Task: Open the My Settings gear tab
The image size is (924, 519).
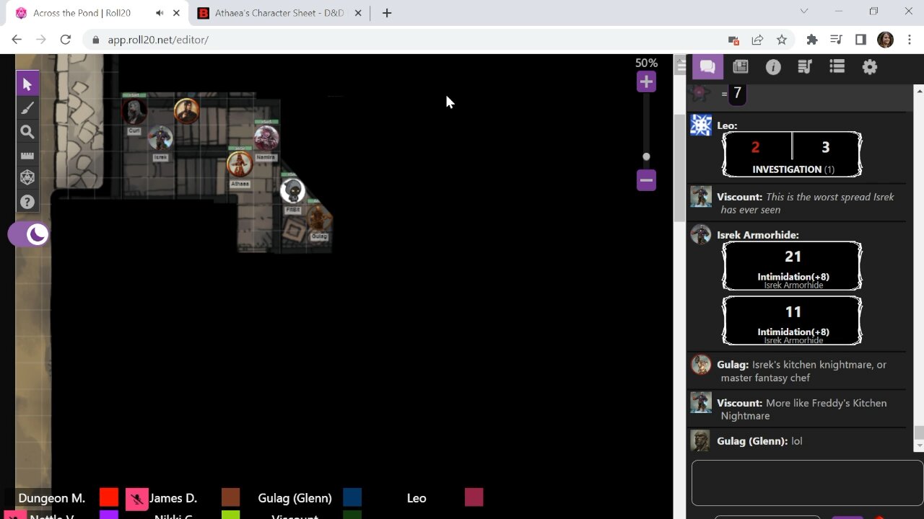Action: [x=870, y=67]
